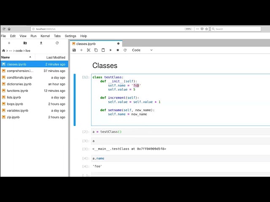Open the View menu
The image size is (270, 202).
point(23,36)
